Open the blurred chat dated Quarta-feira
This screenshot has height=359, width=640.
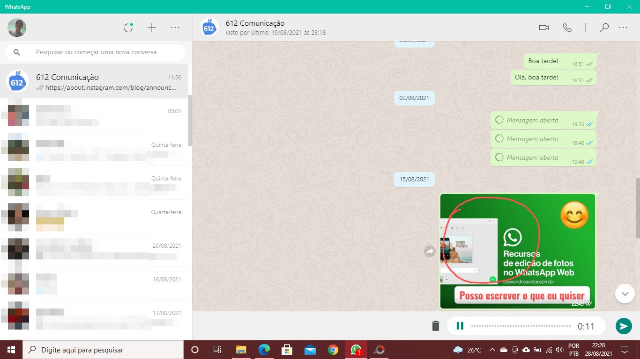point(94,216)
